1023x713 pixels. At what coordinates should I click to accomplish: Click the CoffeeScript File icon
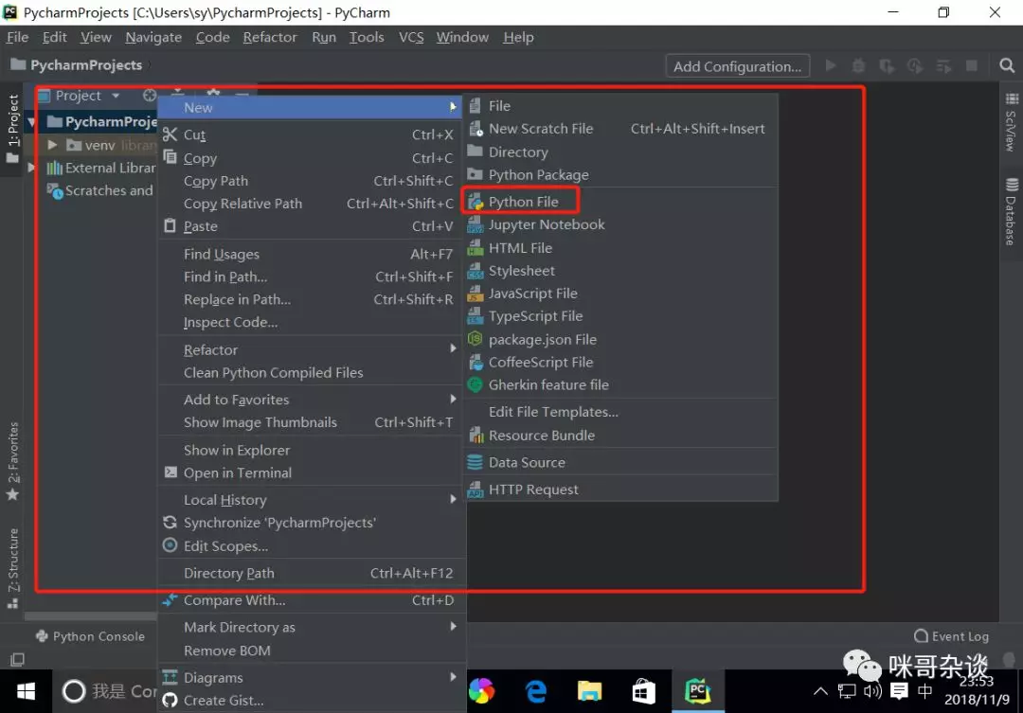(x=476, y=362)
